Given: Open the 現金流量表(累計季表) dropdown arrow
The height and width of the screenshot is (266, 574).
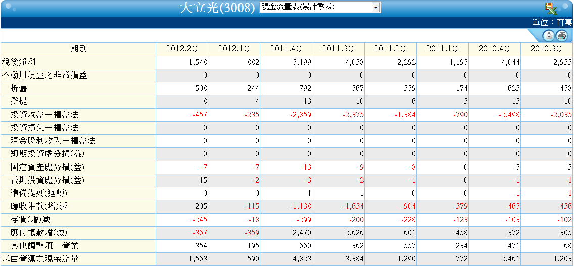Looking at the screenshot, I should coord(375,7).
